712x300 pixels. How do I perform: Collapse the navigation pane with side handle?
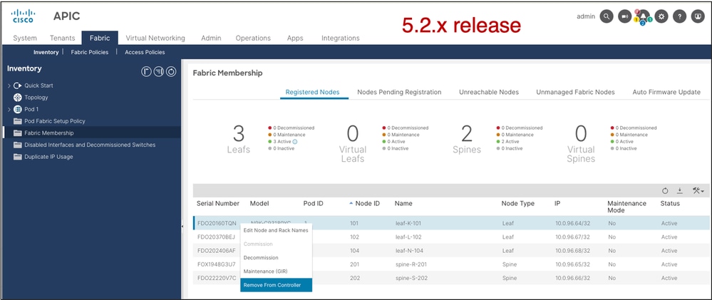coord(182,226)
